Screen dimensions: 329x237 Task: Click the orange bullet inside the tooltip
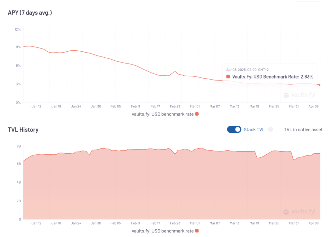point(228,77)
